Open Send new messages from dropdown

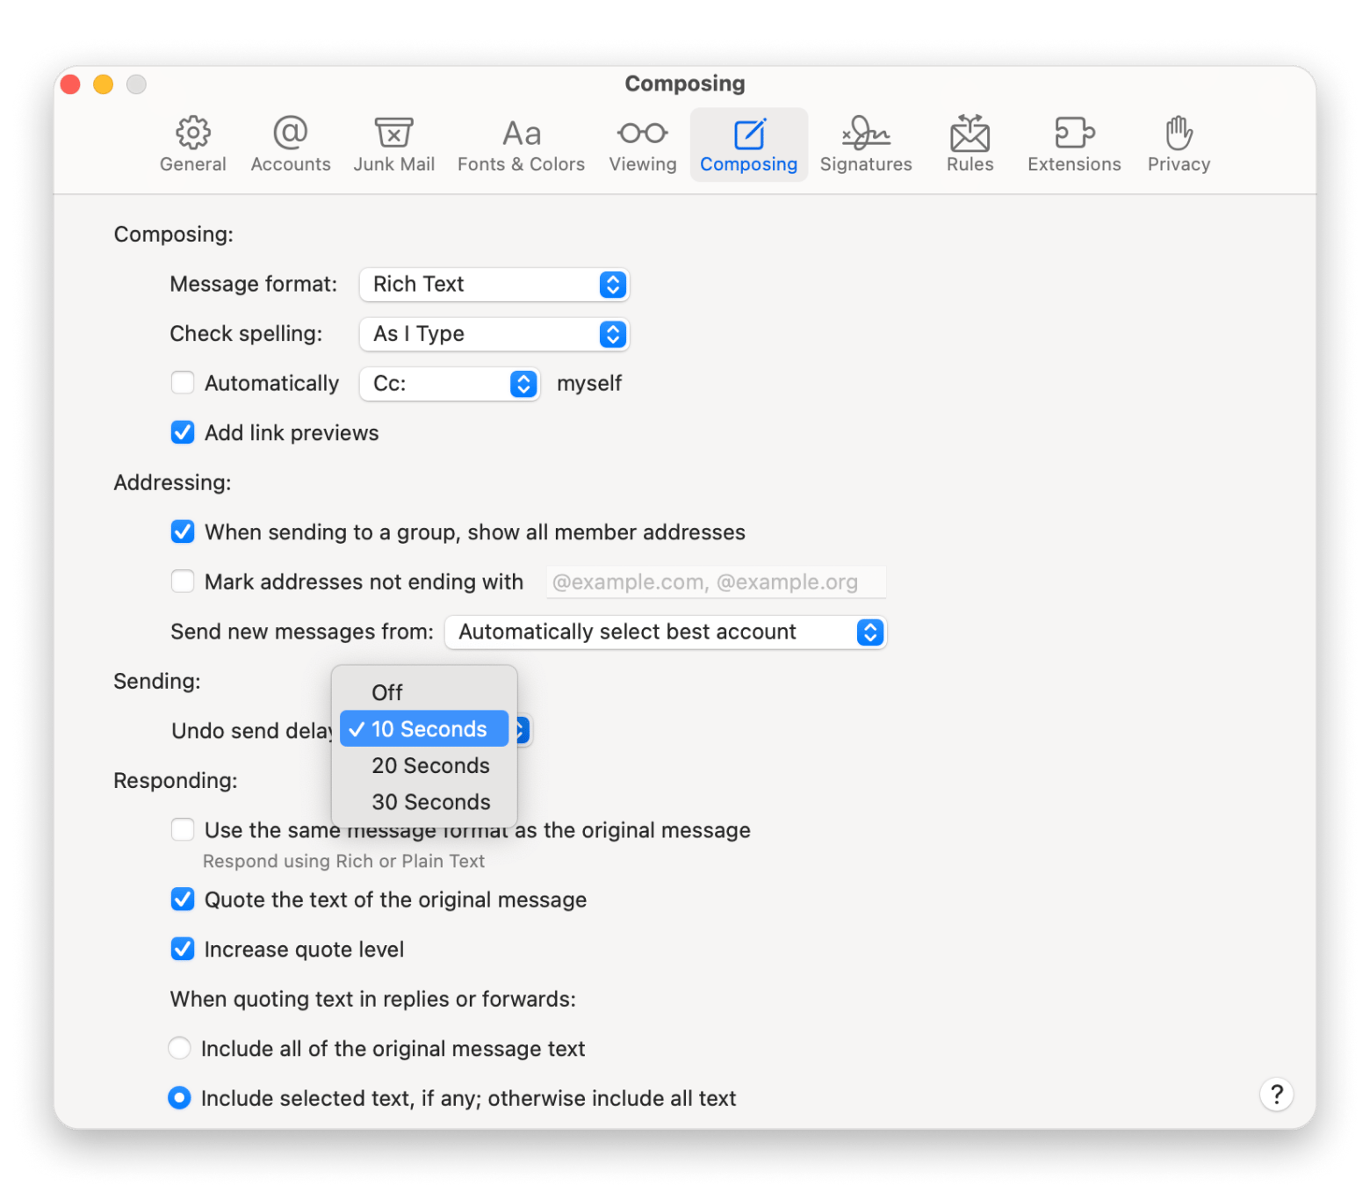coord(665,633)
